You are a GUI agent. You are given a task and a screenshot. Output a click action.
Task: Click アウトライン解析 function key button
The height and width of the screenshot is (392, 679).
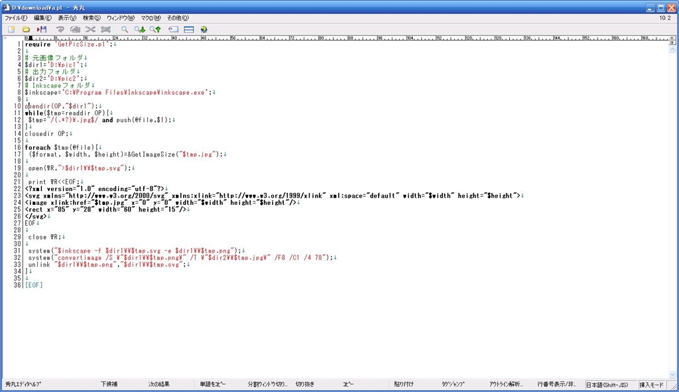(x=506, y=384)
